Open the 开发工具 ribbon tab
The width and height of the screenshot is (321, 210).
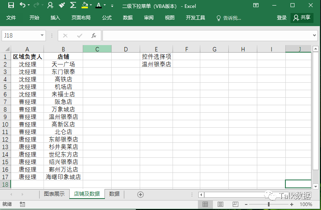click(196, 18)
